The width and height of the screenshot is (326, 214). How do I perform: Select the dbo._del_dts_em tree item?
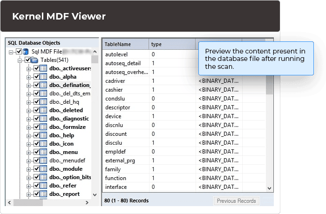pos(70,94)
